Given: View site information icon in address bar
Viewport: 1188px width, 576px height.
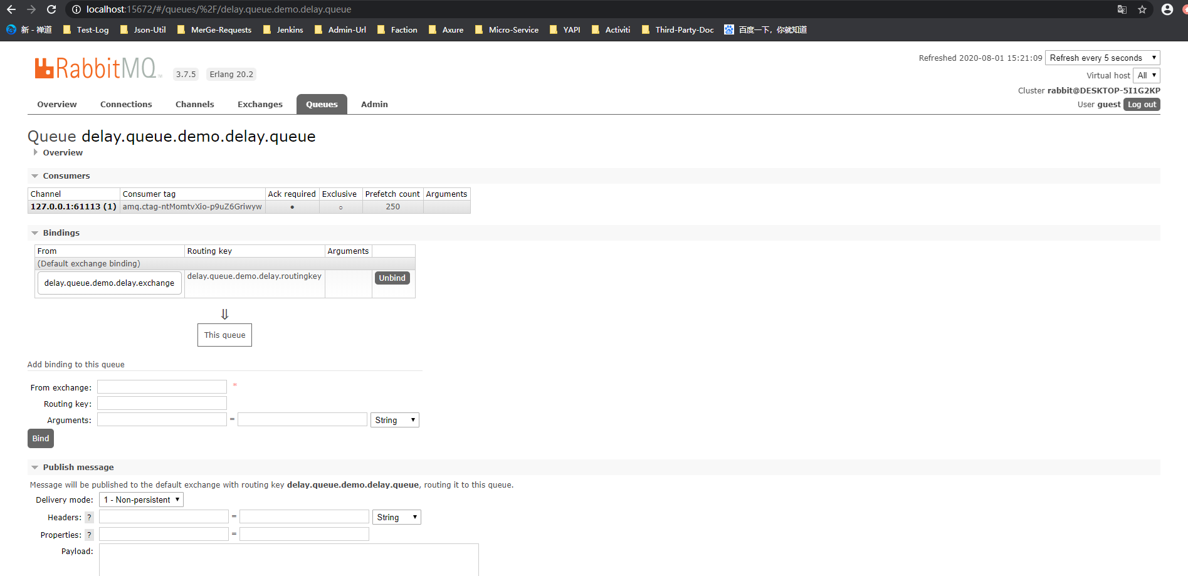Looking at the screenshot, I should [x=76, y=9].
